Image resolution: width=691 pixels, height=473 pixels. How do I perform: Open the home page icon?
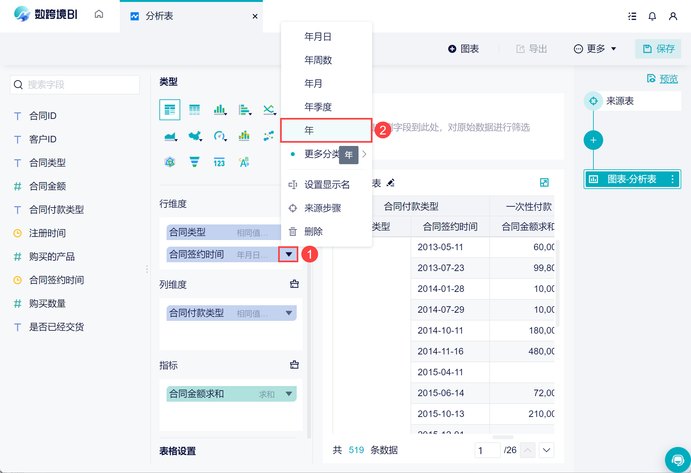click(99, 14)
